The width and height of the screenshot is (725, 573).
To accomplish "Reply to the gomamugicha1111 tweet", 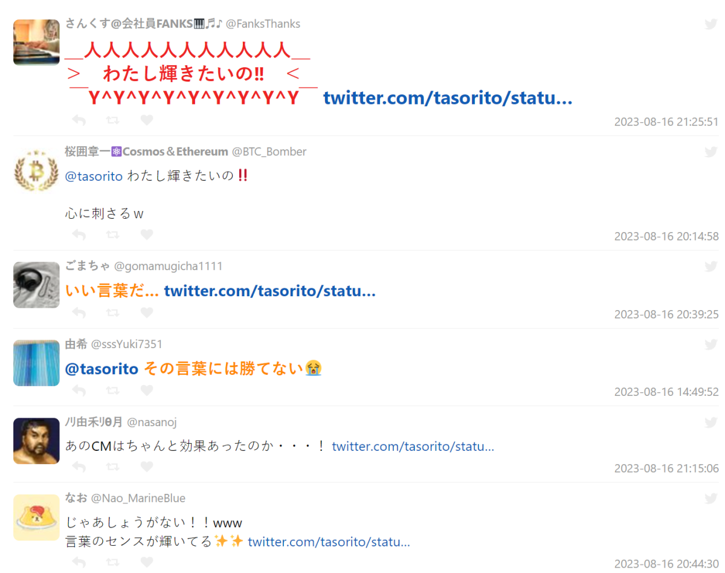I will click(x=79, y=312).
